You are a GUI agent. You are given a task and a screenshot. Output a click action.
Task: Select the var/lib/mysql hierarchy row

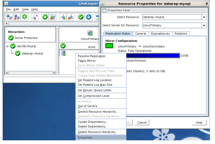[26, 46]
